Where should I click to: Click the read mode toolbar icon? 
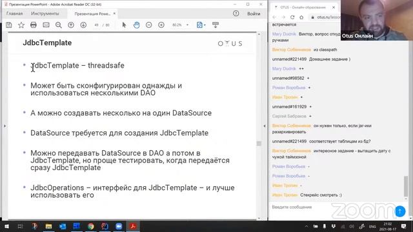[x=216, y=25]
